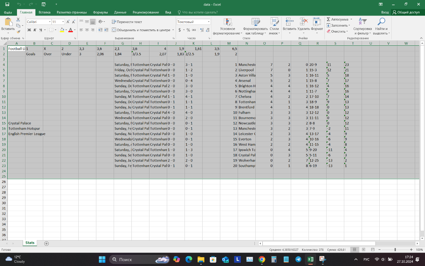The height and width of the screenshot is (266, 425).
Task: Decrease the cell indent
Action: [100, 30]
